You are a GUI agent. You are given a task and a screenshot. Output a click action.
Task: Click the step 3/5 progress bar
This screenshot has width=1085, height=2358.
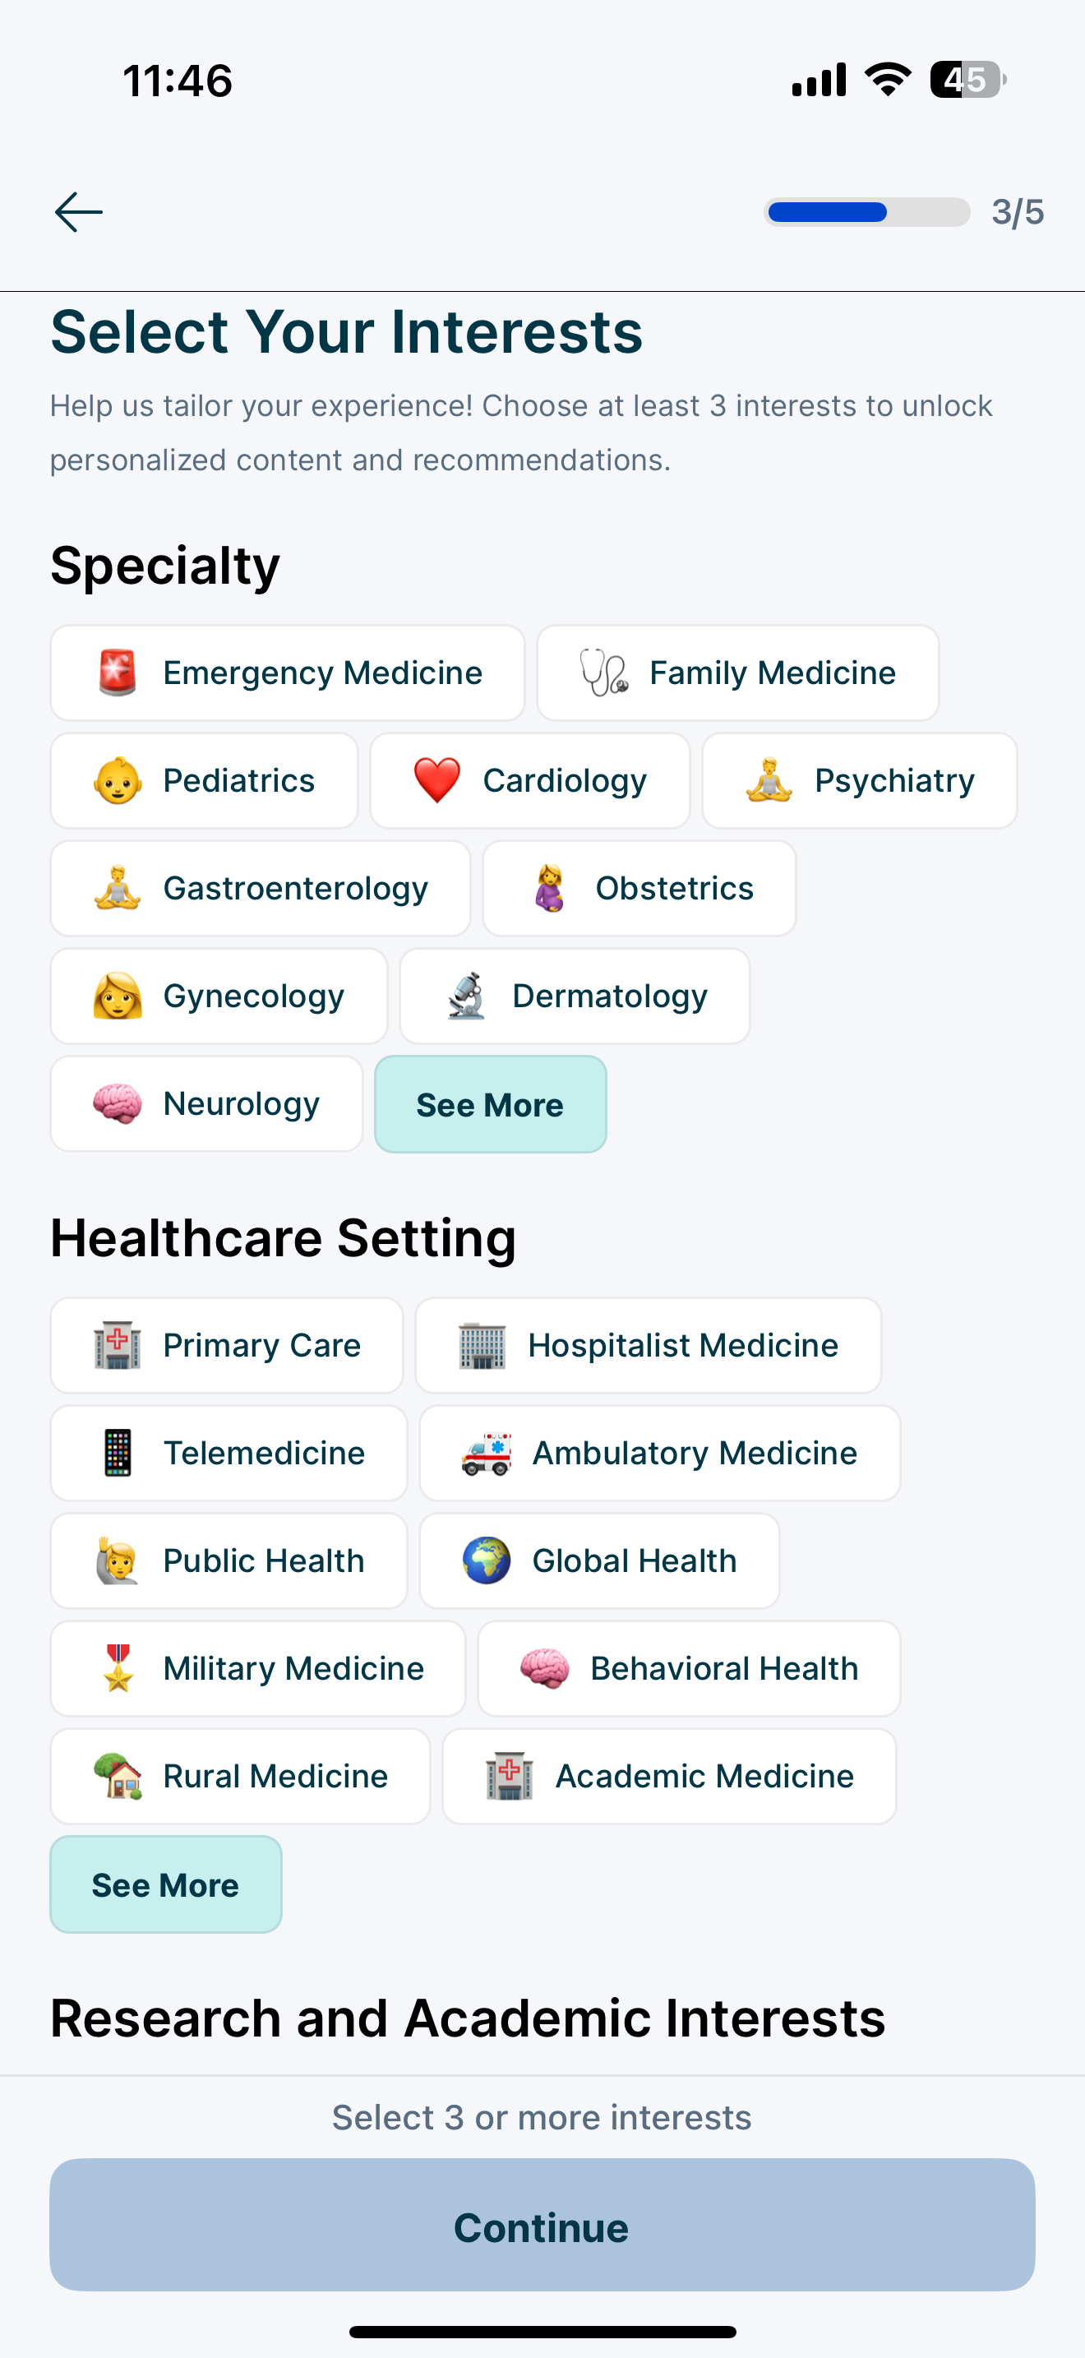point(866,212)
